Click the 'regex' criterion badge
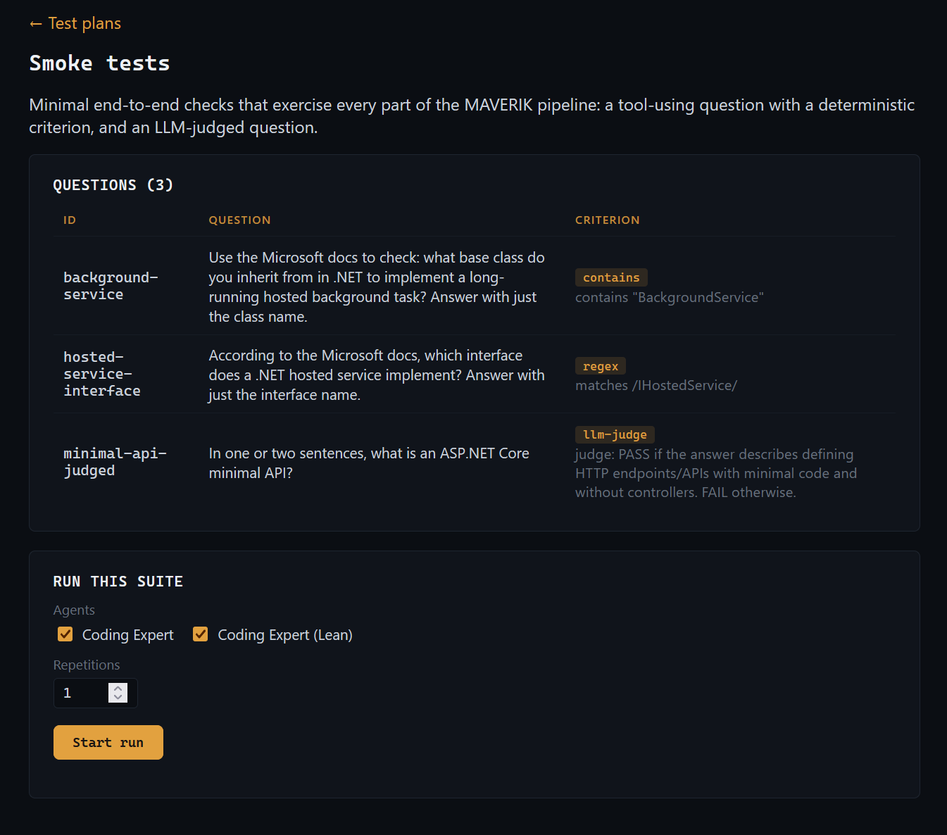This screenshot has width=947, height=835. [x=601, y=366]
